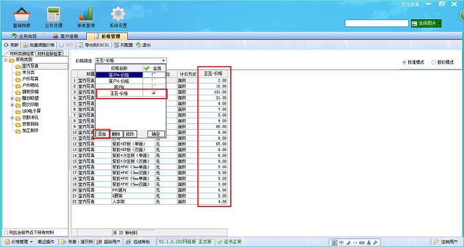The height and width of the screenshot is (247, 464).
Task: Switch to the 客户信息 tab
Action: (66, 36)
